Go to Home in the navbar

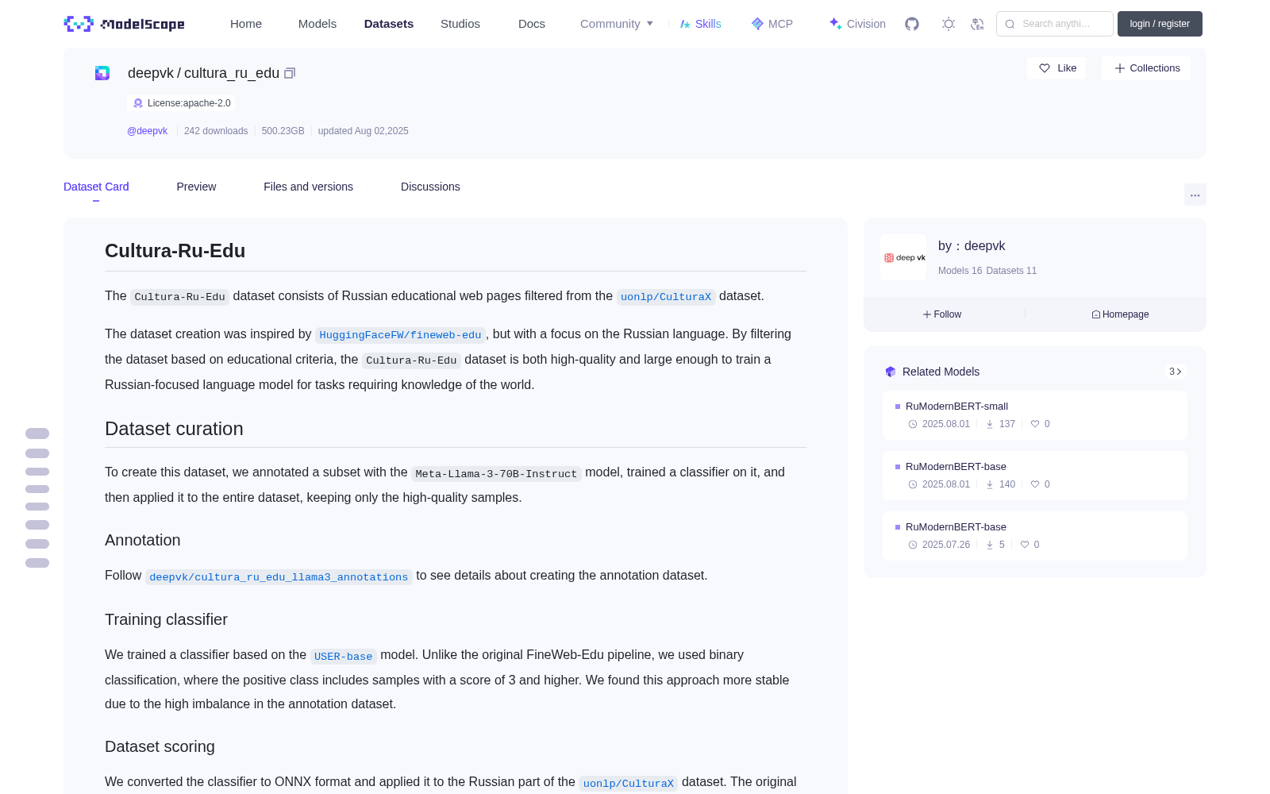(246, 24)
